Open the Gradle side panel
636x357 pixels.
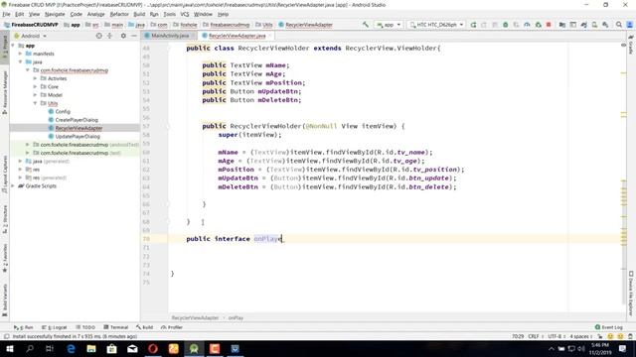click(631, 45)
